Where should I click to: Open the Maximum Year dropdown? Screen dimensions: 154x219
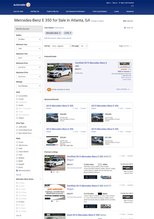(28, 58)
